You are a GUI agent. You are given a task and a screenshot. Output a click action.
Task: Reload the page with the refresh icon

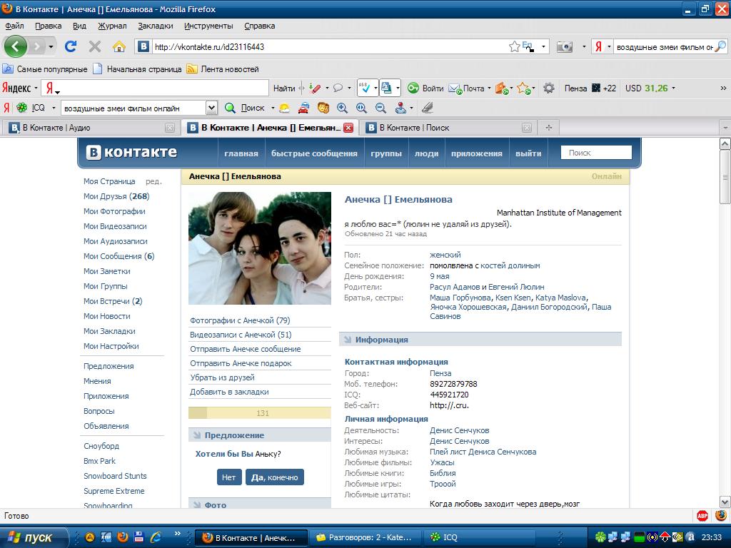pos(71,46)
